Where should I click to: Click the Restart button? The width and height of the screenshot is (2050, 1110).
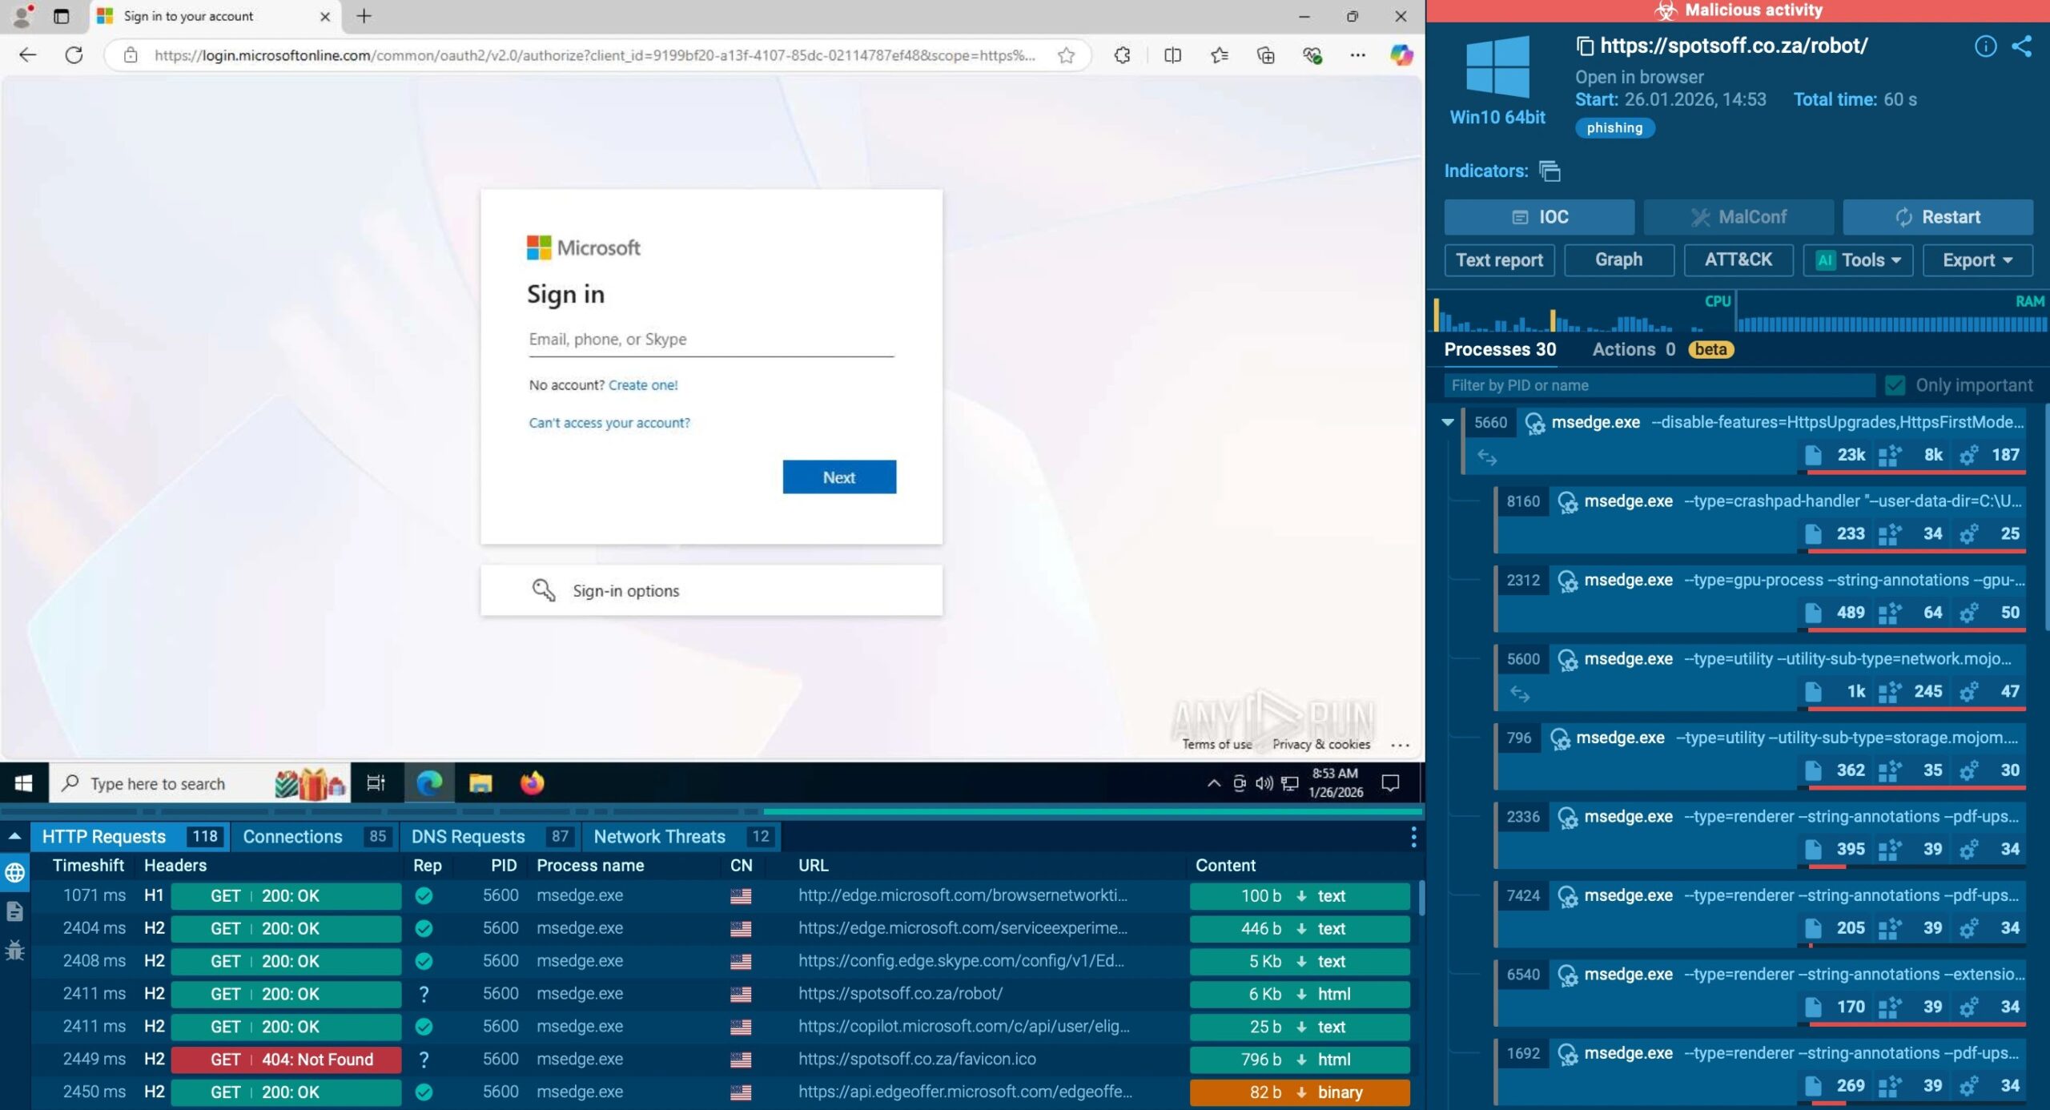1938,217
